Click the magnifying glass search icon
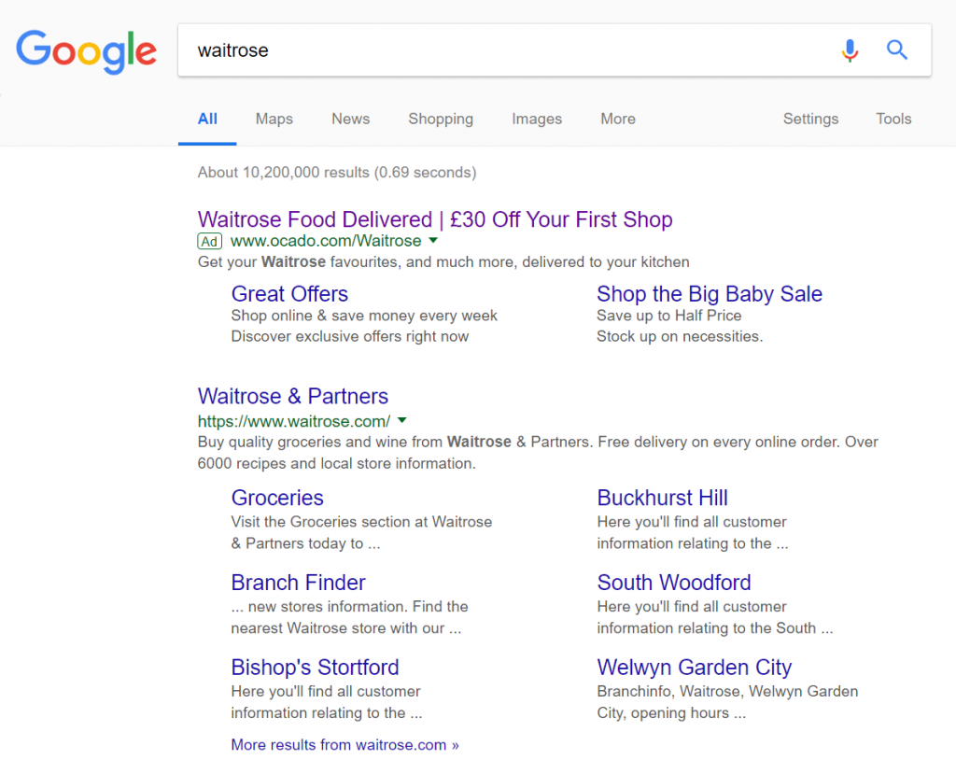Viewport: 956px width, 774px height. click(897, 49)
